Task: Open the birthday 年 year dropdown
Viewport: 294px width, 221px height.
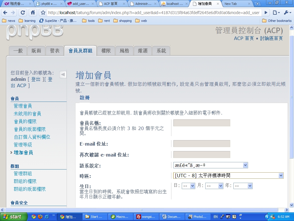Action: pyautogui.click(x=243, y=186)
